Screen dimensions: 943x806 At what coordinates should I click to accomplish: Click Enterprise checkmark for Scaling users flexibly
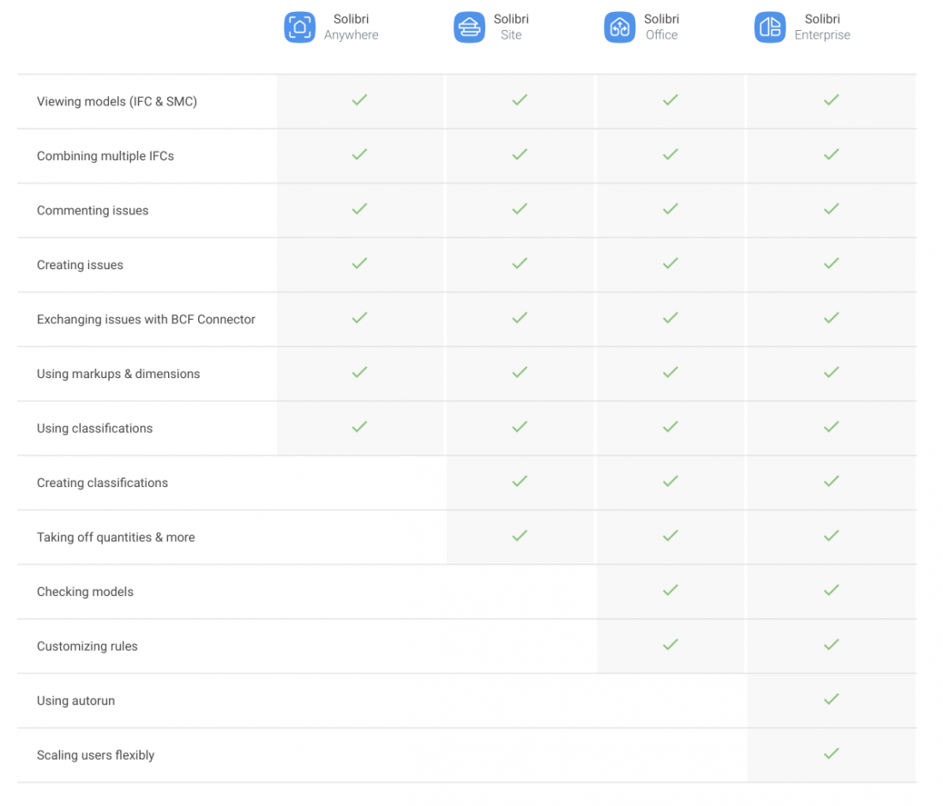tap(832, 754)
